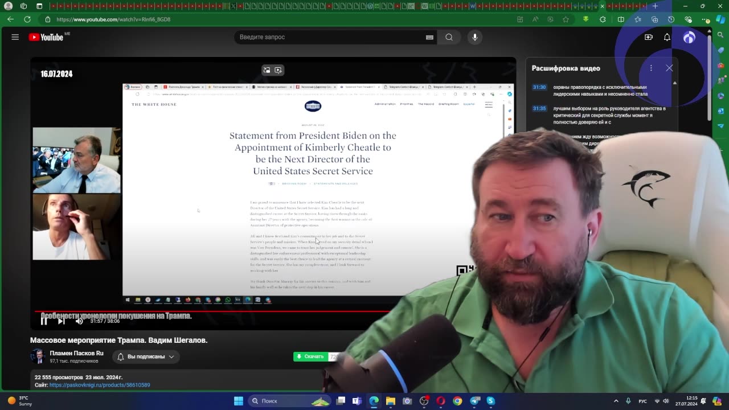Add this page to favorites star
The width and height of the screenshot is (729, 410).
click(566, 19)
